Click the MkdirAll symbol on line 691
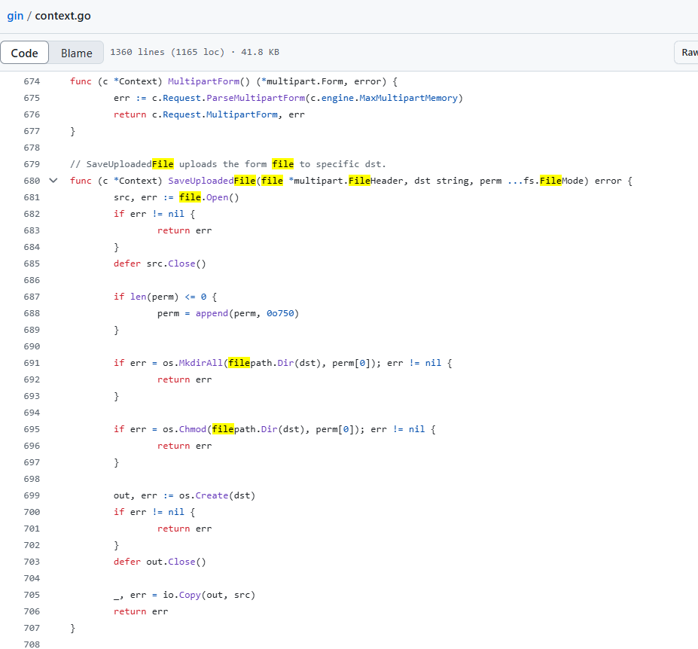Viewport: 698px width, 649px height. 201,363
